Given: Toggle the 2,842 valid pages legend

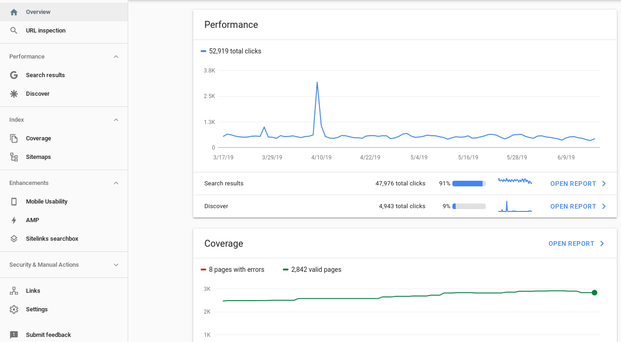Looking at the screenshot, I should click(312, 270).
